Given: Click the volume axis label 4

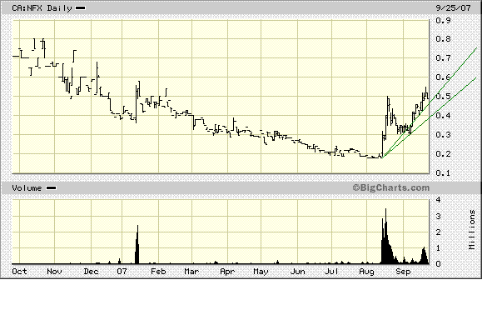Looking at the screenshot, I should pos(439,200).
